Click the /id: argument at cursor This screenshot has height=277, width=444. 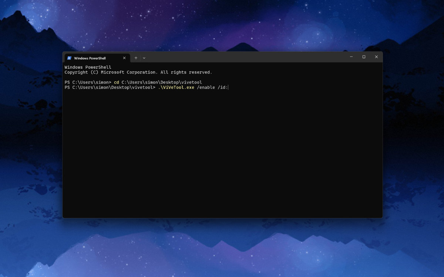click(x=223, y=88)
